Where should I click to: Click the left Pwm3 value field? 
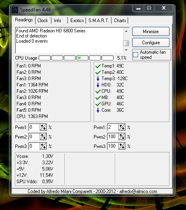[x=34, y=146]
